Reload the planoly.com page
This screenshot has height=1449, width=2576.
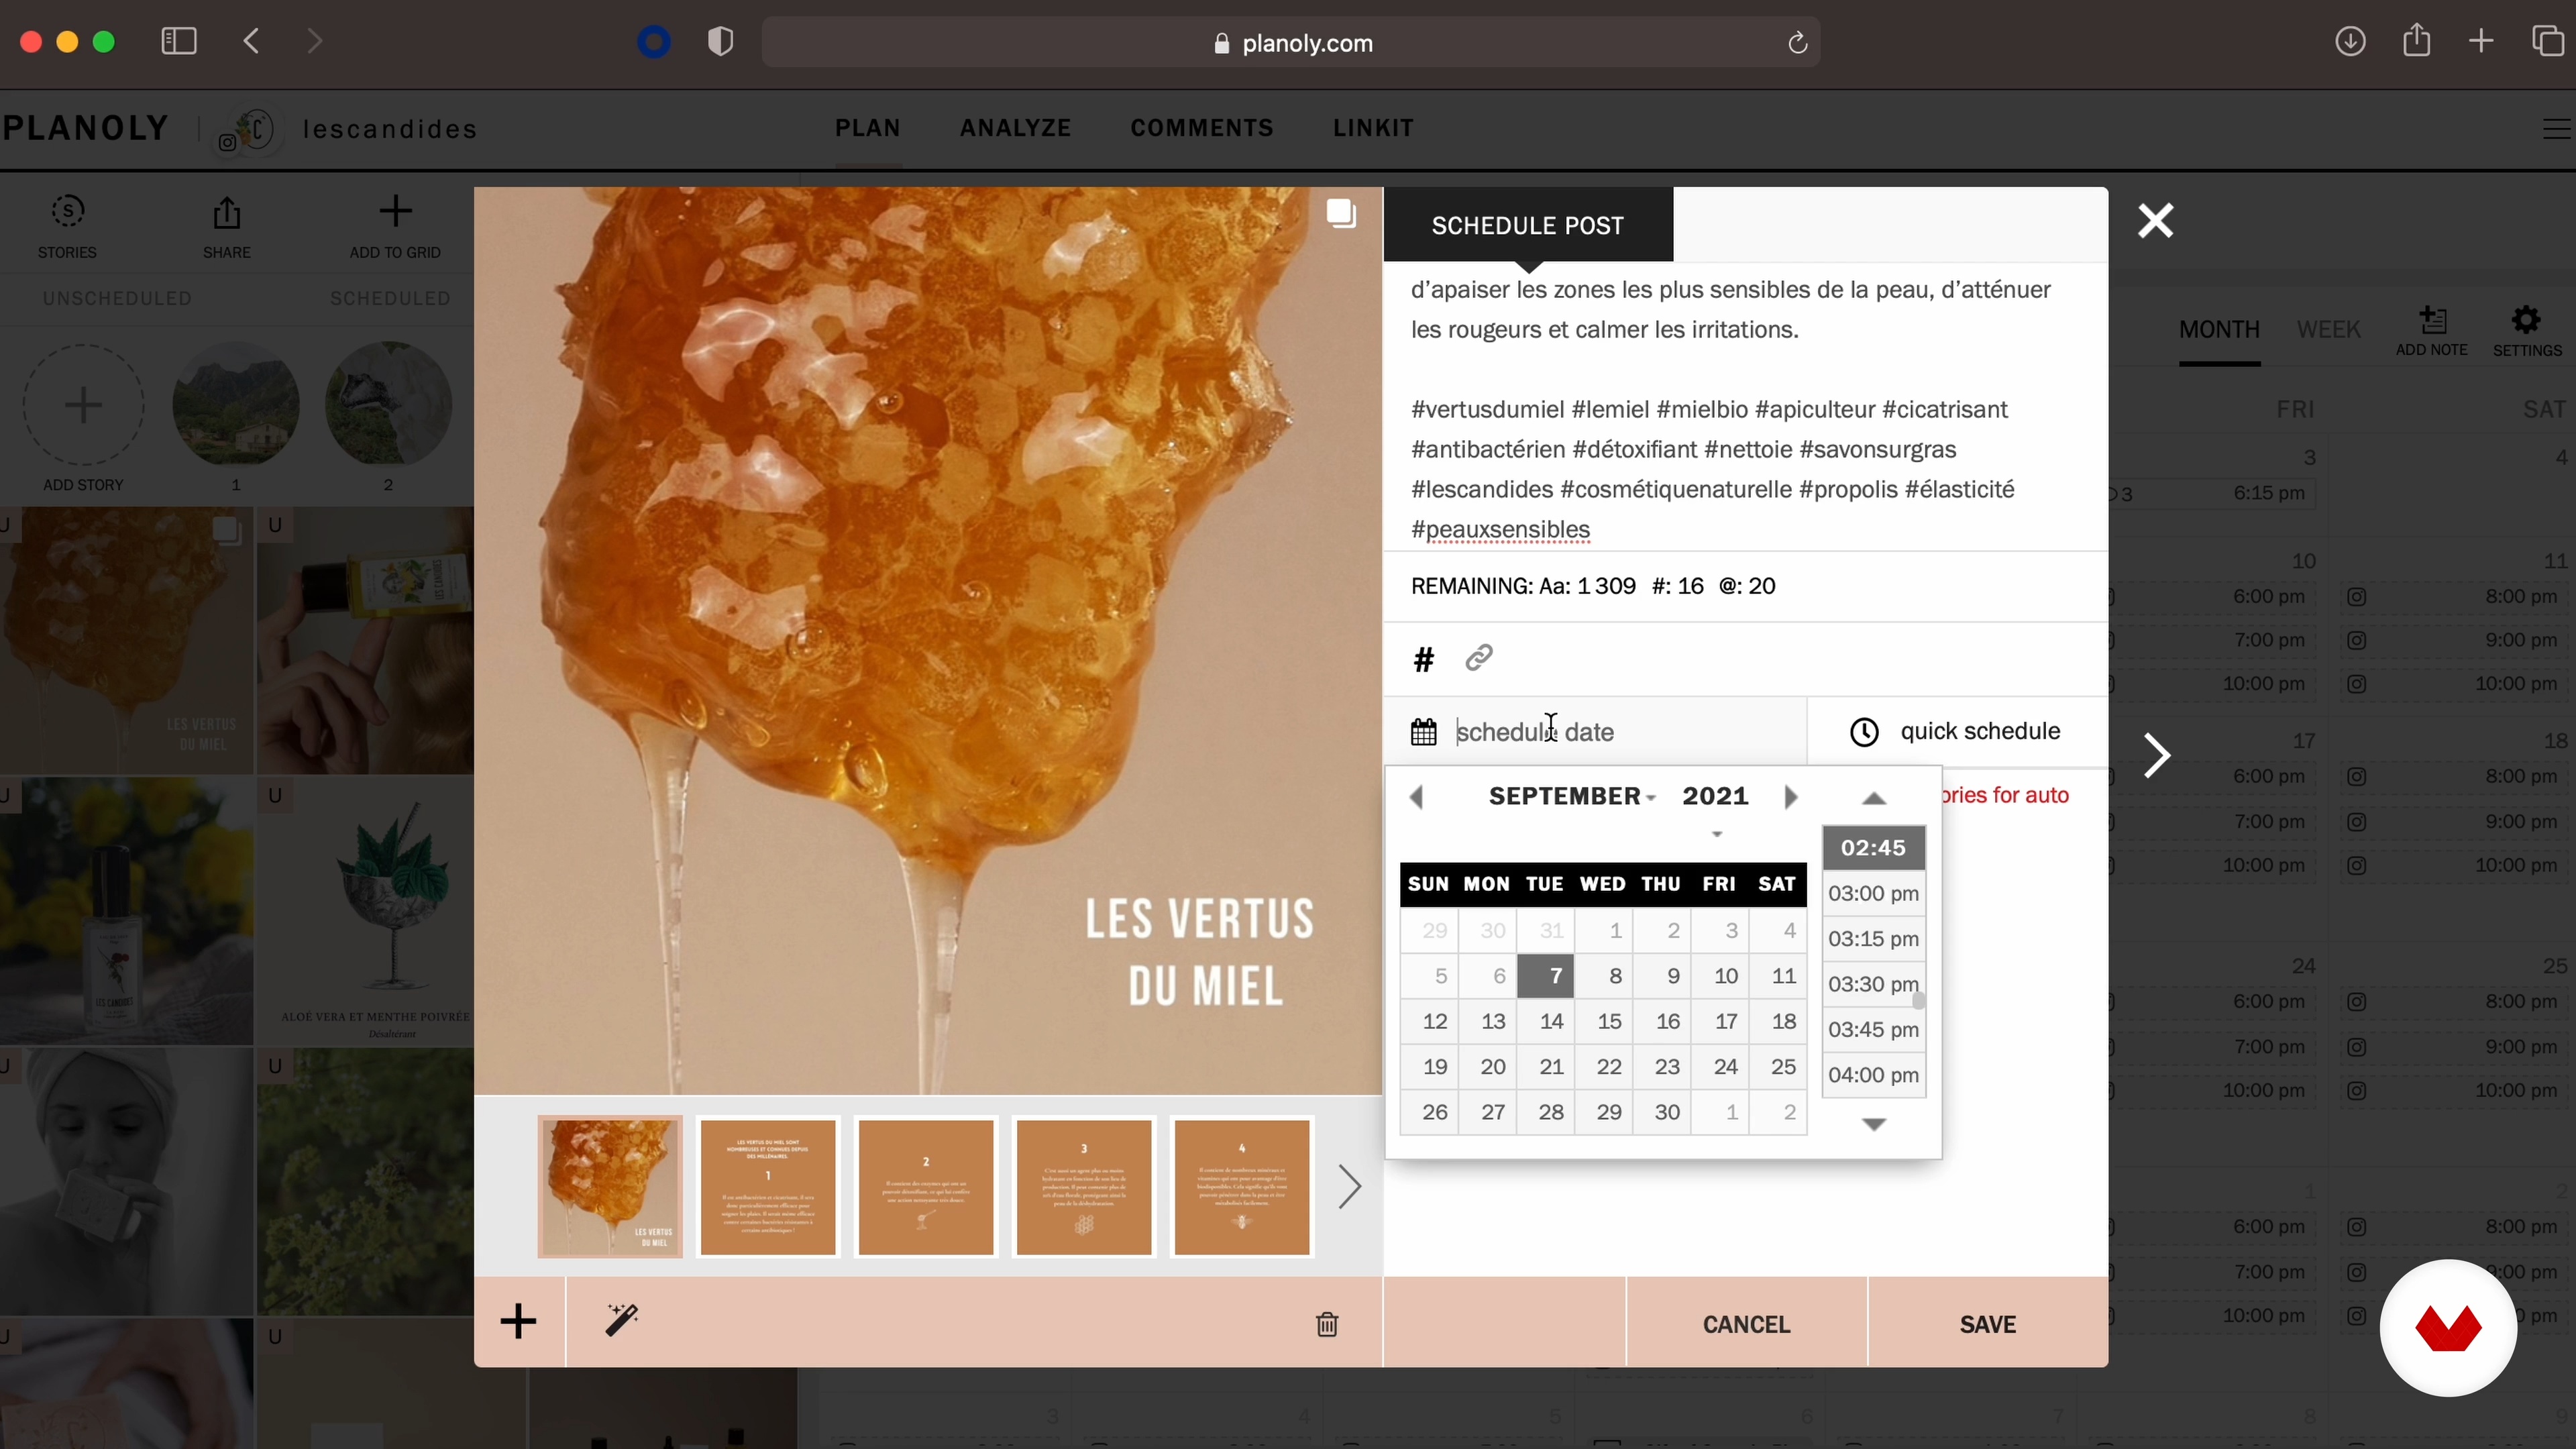coord(1797,43)
